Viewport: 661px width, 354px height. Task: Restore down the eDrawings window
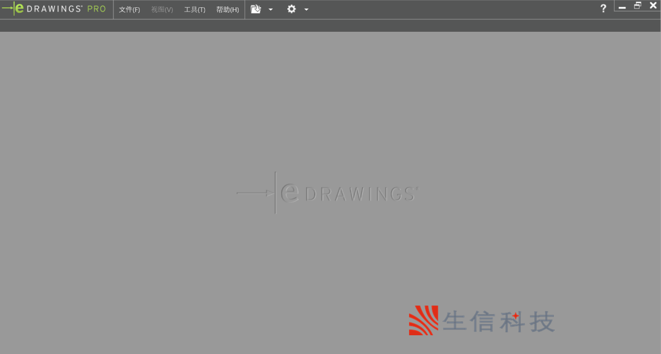(x=638, y=6)
